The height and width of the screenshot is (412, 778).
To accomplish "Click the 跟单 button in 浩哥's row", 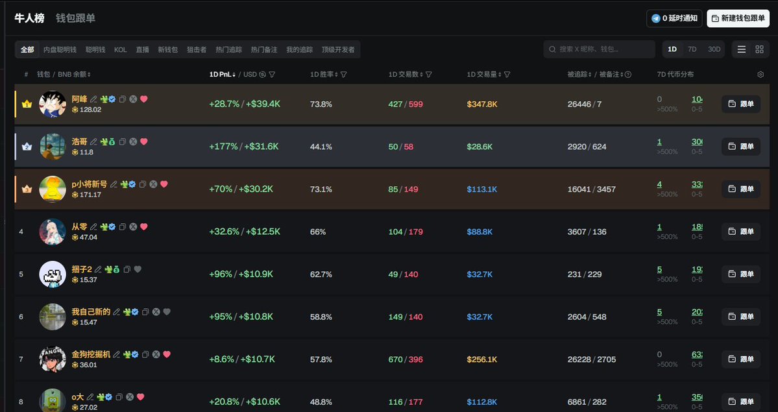I will 741,147.
